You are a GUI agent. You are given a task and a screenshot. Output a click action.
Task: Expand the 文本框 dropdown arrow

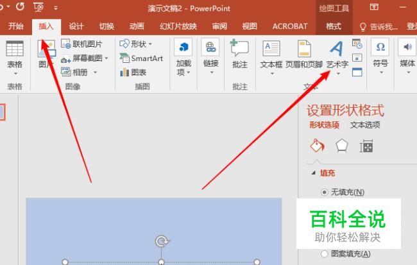point(272,73)
